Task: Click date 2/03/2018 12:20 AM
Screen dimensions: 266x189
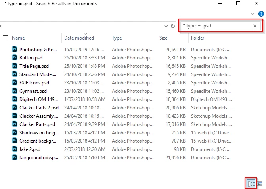Action: (x=85, y=149)
